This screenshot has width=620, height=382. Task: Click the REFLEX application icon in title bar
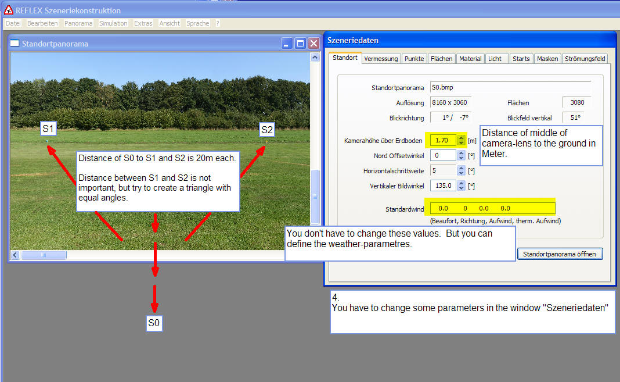click(8, 10)
